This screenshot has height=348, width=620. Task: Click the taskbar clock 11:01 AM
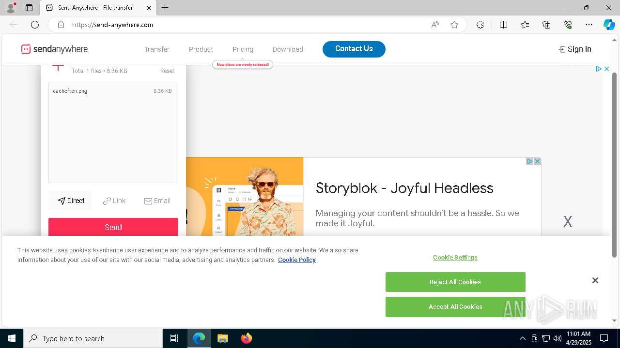[579, 334]
